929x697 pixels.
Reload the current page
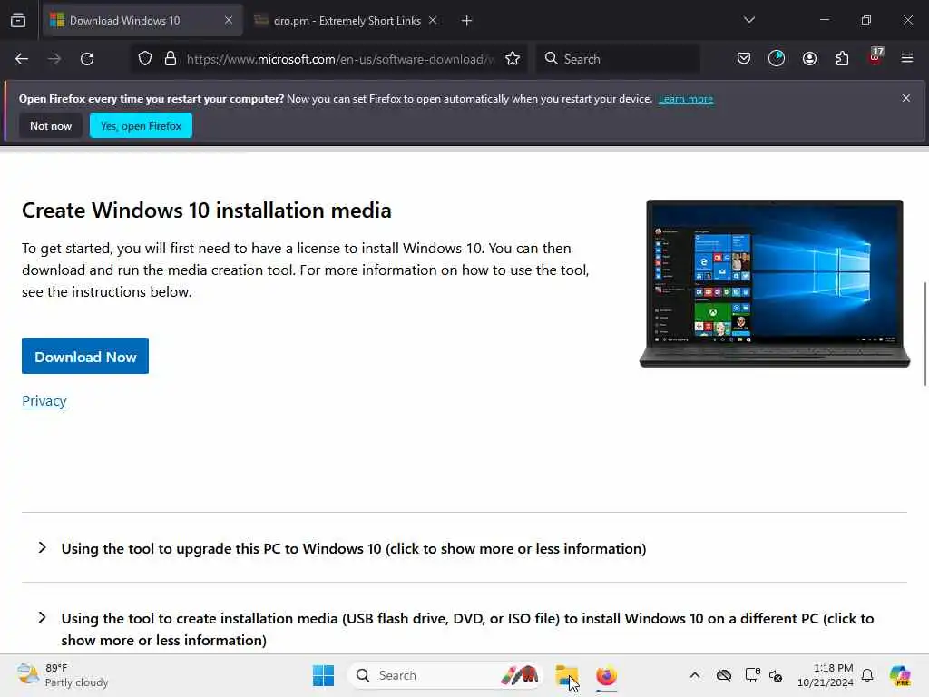[87, 59]
